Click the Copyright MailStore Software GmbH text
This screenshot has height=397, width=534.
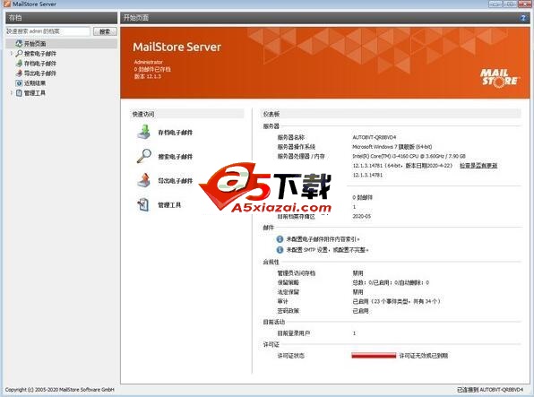pyautogui.click(x=60, y=390)
